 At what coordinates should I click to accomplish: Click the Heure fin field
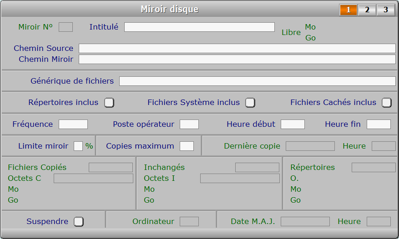379,124
